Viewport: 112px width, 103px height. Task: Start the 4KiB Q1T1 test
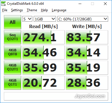[x=13, y=83]
